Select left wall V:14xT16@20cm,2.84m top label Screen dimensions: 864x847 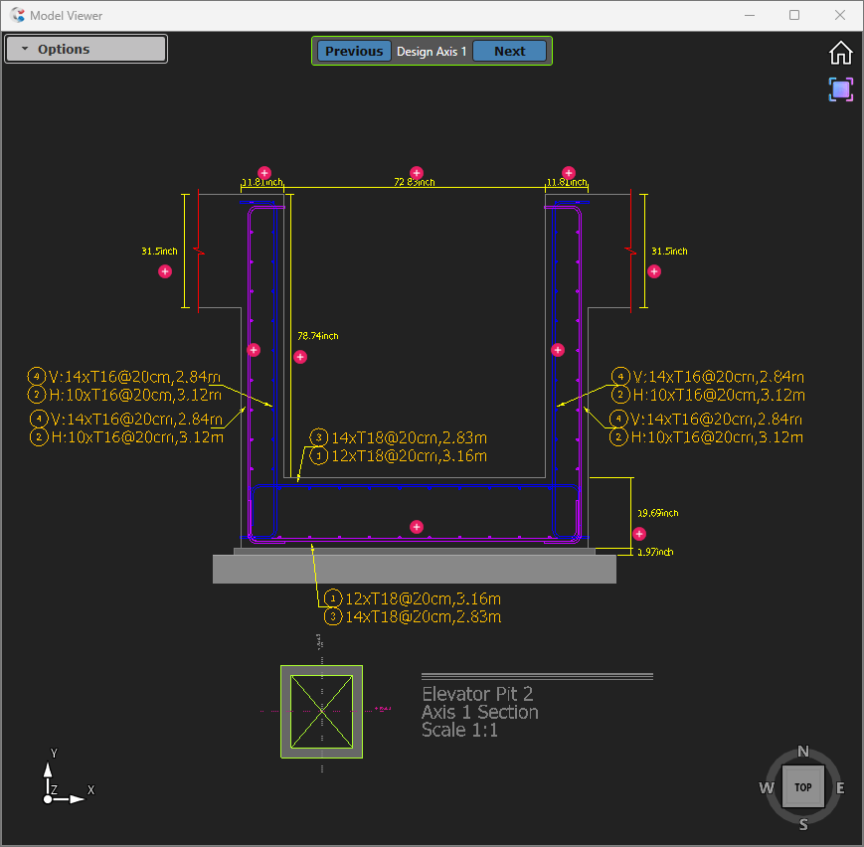pos(127,376)
